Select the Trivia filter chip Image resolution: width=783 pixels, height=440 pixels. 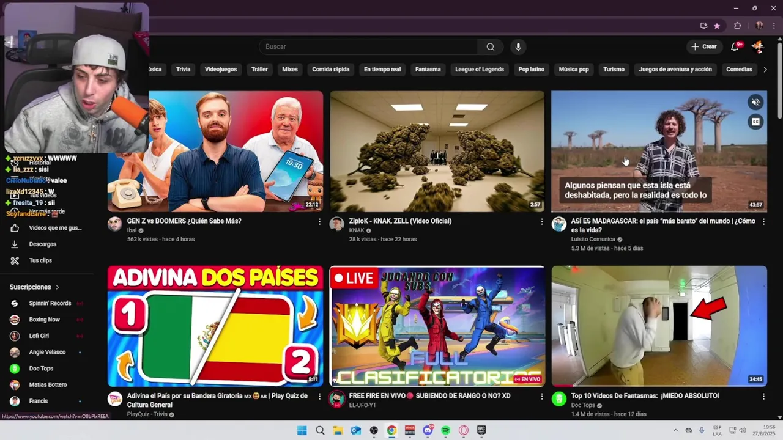(184, 70)
